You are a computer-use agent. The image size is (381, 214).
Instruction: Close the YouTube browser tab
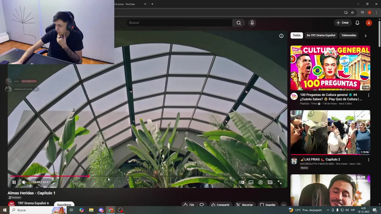pyautogui.click(x=145, y=4)
